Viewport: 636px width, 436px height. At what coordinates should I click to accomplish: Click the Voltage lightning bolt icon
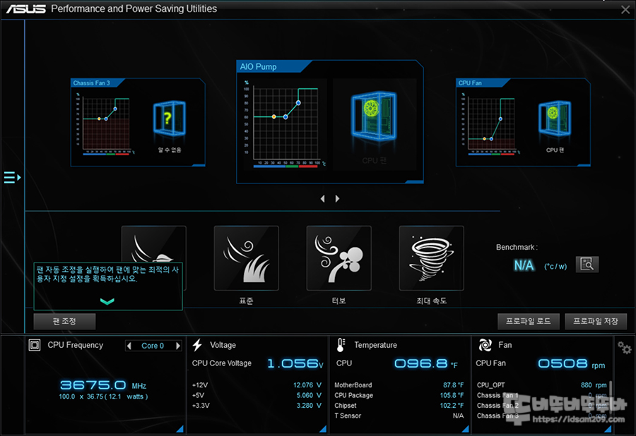click(x=198, y=345)
